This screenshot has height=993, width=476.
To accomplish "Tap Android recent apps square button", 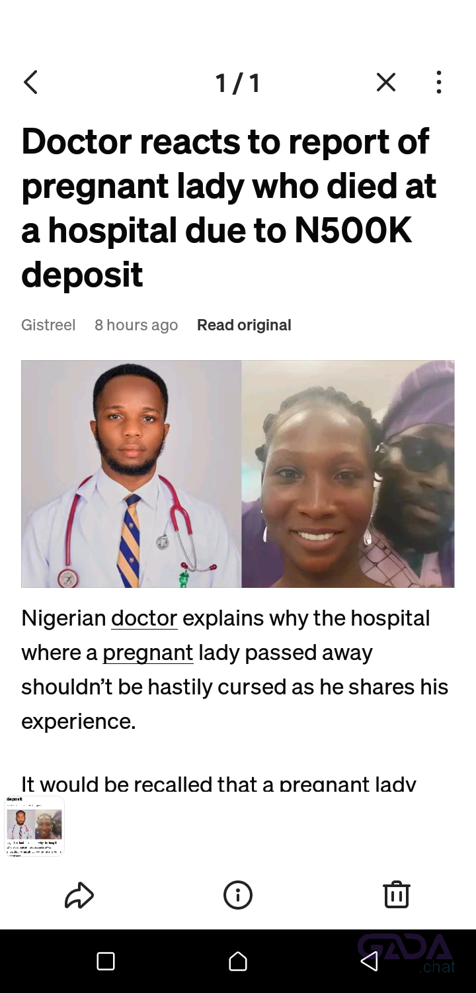I will coord(106,961).
